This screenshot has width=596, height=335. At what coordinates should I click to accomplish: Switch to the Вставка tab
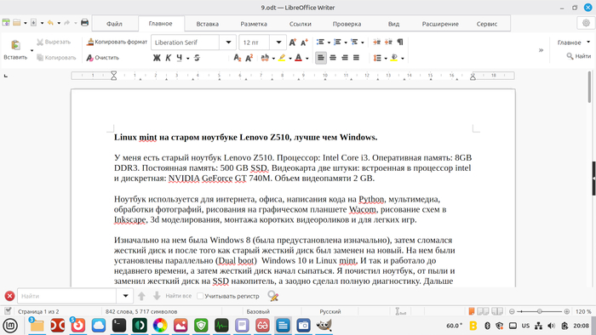click(x=208, y=24)
